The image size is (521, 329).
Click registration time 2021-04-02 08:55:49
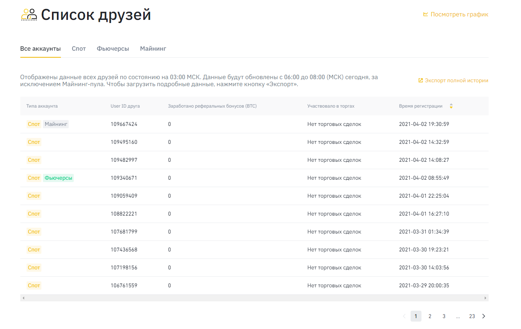pos(424,178)
